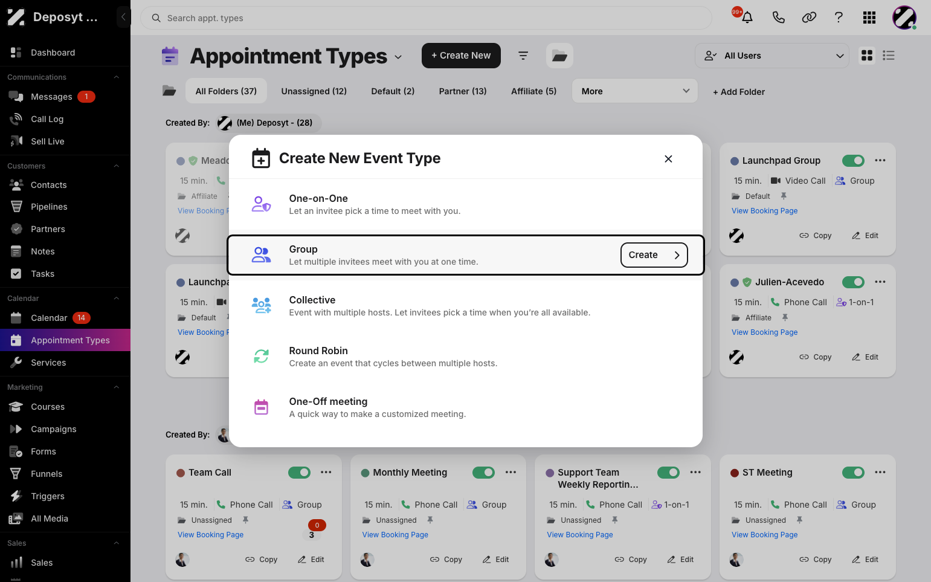Open the help question mark icon
The width and height of the screenshot is (931, 582).
point(839,18)
